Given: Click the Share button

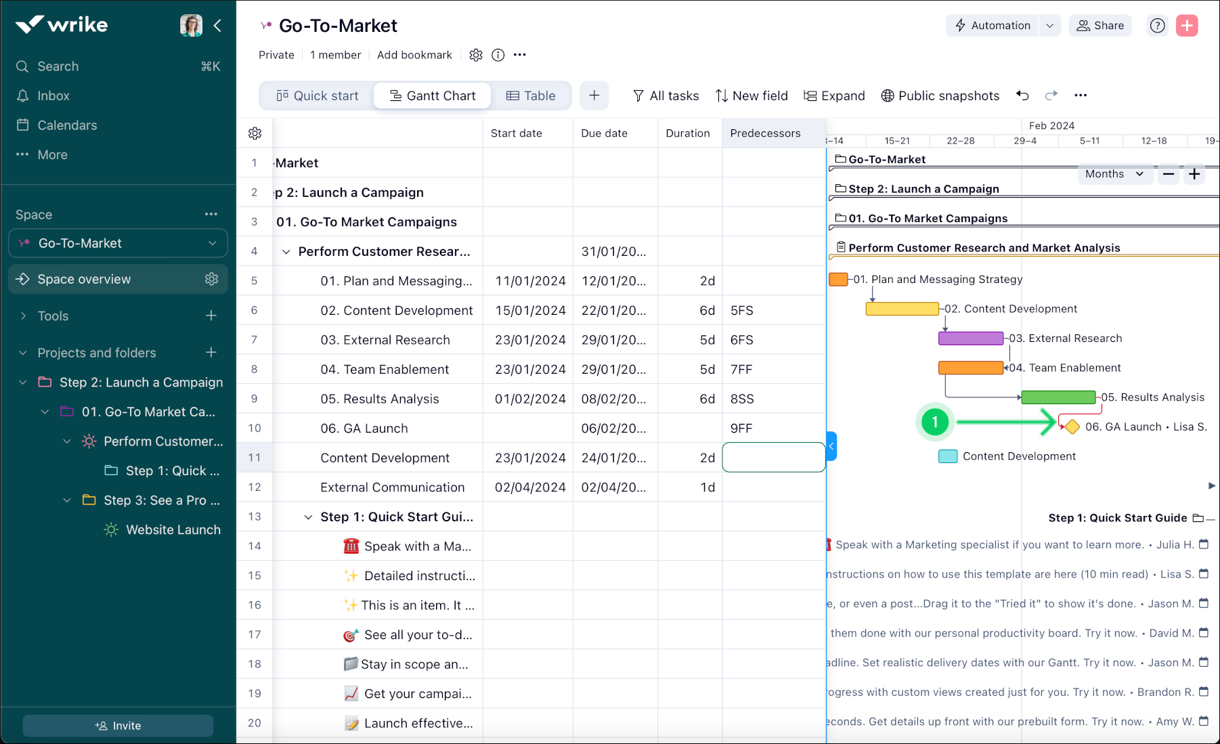Looking at the screenshot, I should pos(1099,25).
